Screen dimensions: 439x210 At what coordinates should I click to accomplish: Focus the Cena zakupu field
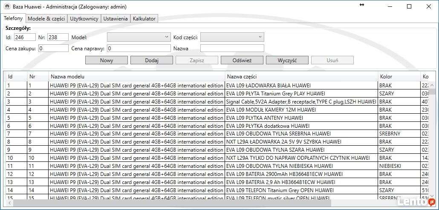(53, 49)
